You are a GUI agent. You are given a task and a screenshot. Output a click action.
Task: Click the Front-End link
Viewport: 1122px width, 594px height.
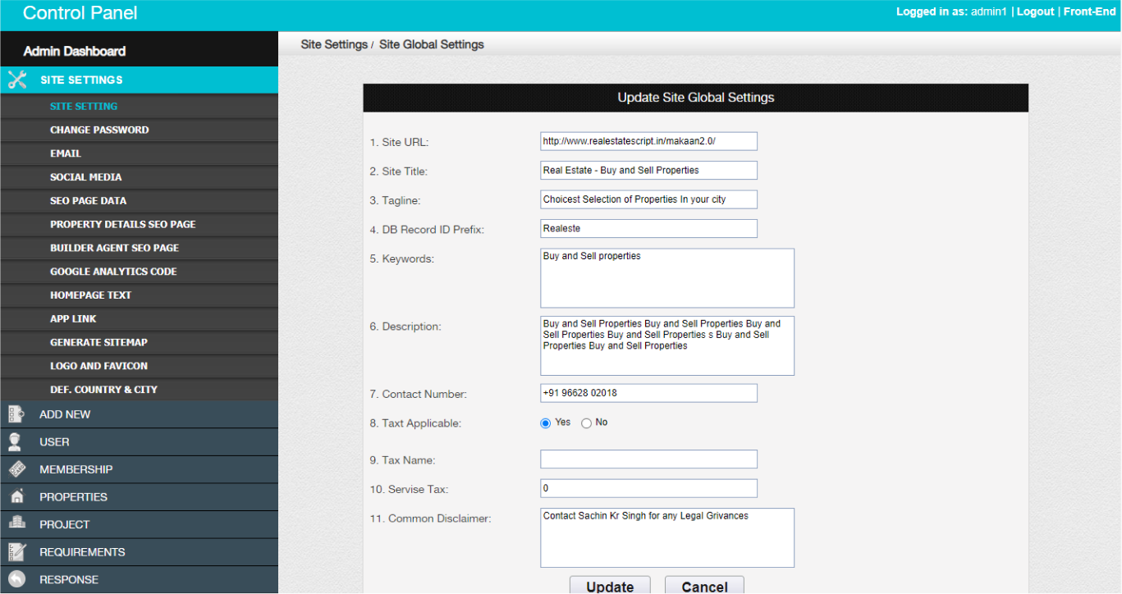[x=1090, y=11]
